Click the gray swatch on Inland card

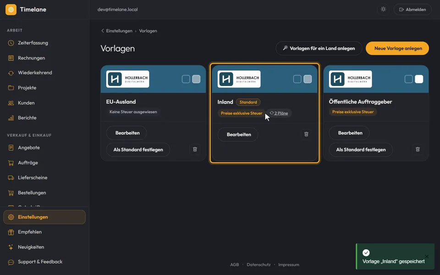tap(308, 79)
